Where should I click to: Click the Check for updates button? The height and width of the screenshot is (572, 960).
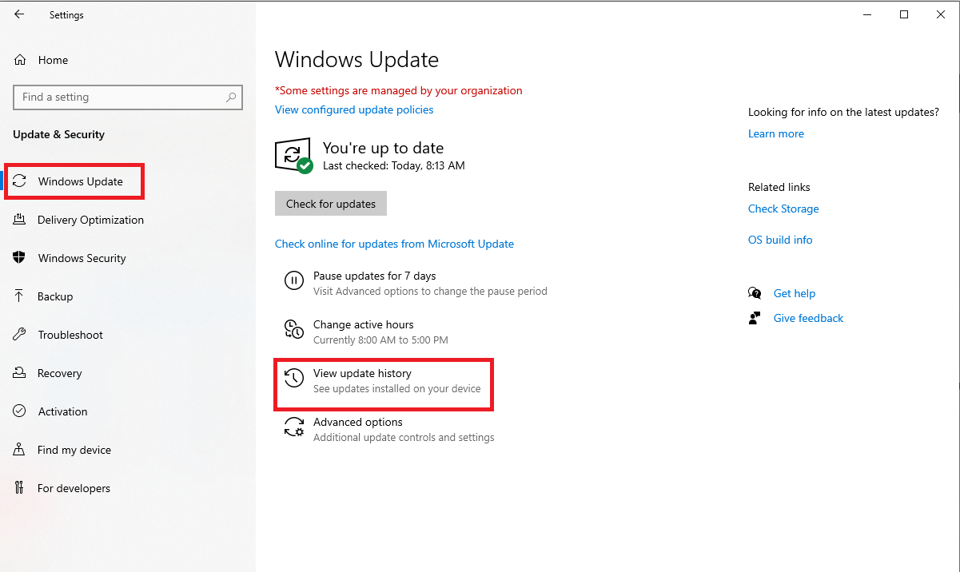331,204
